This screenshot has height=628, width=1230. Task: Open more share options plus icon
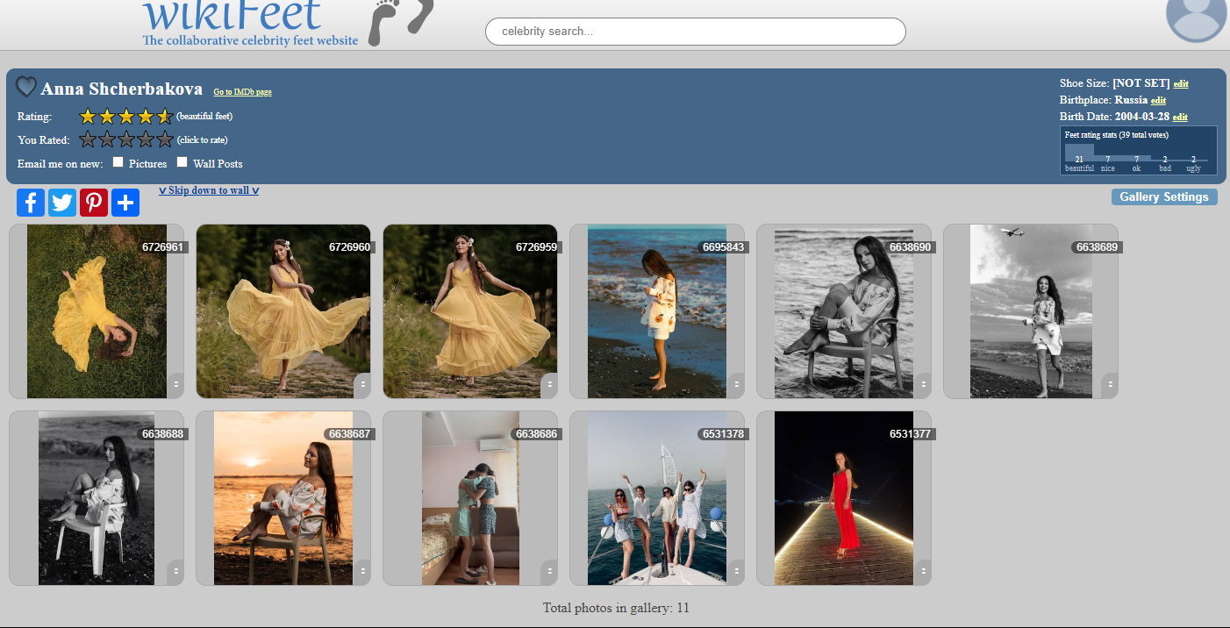point(125,203)
